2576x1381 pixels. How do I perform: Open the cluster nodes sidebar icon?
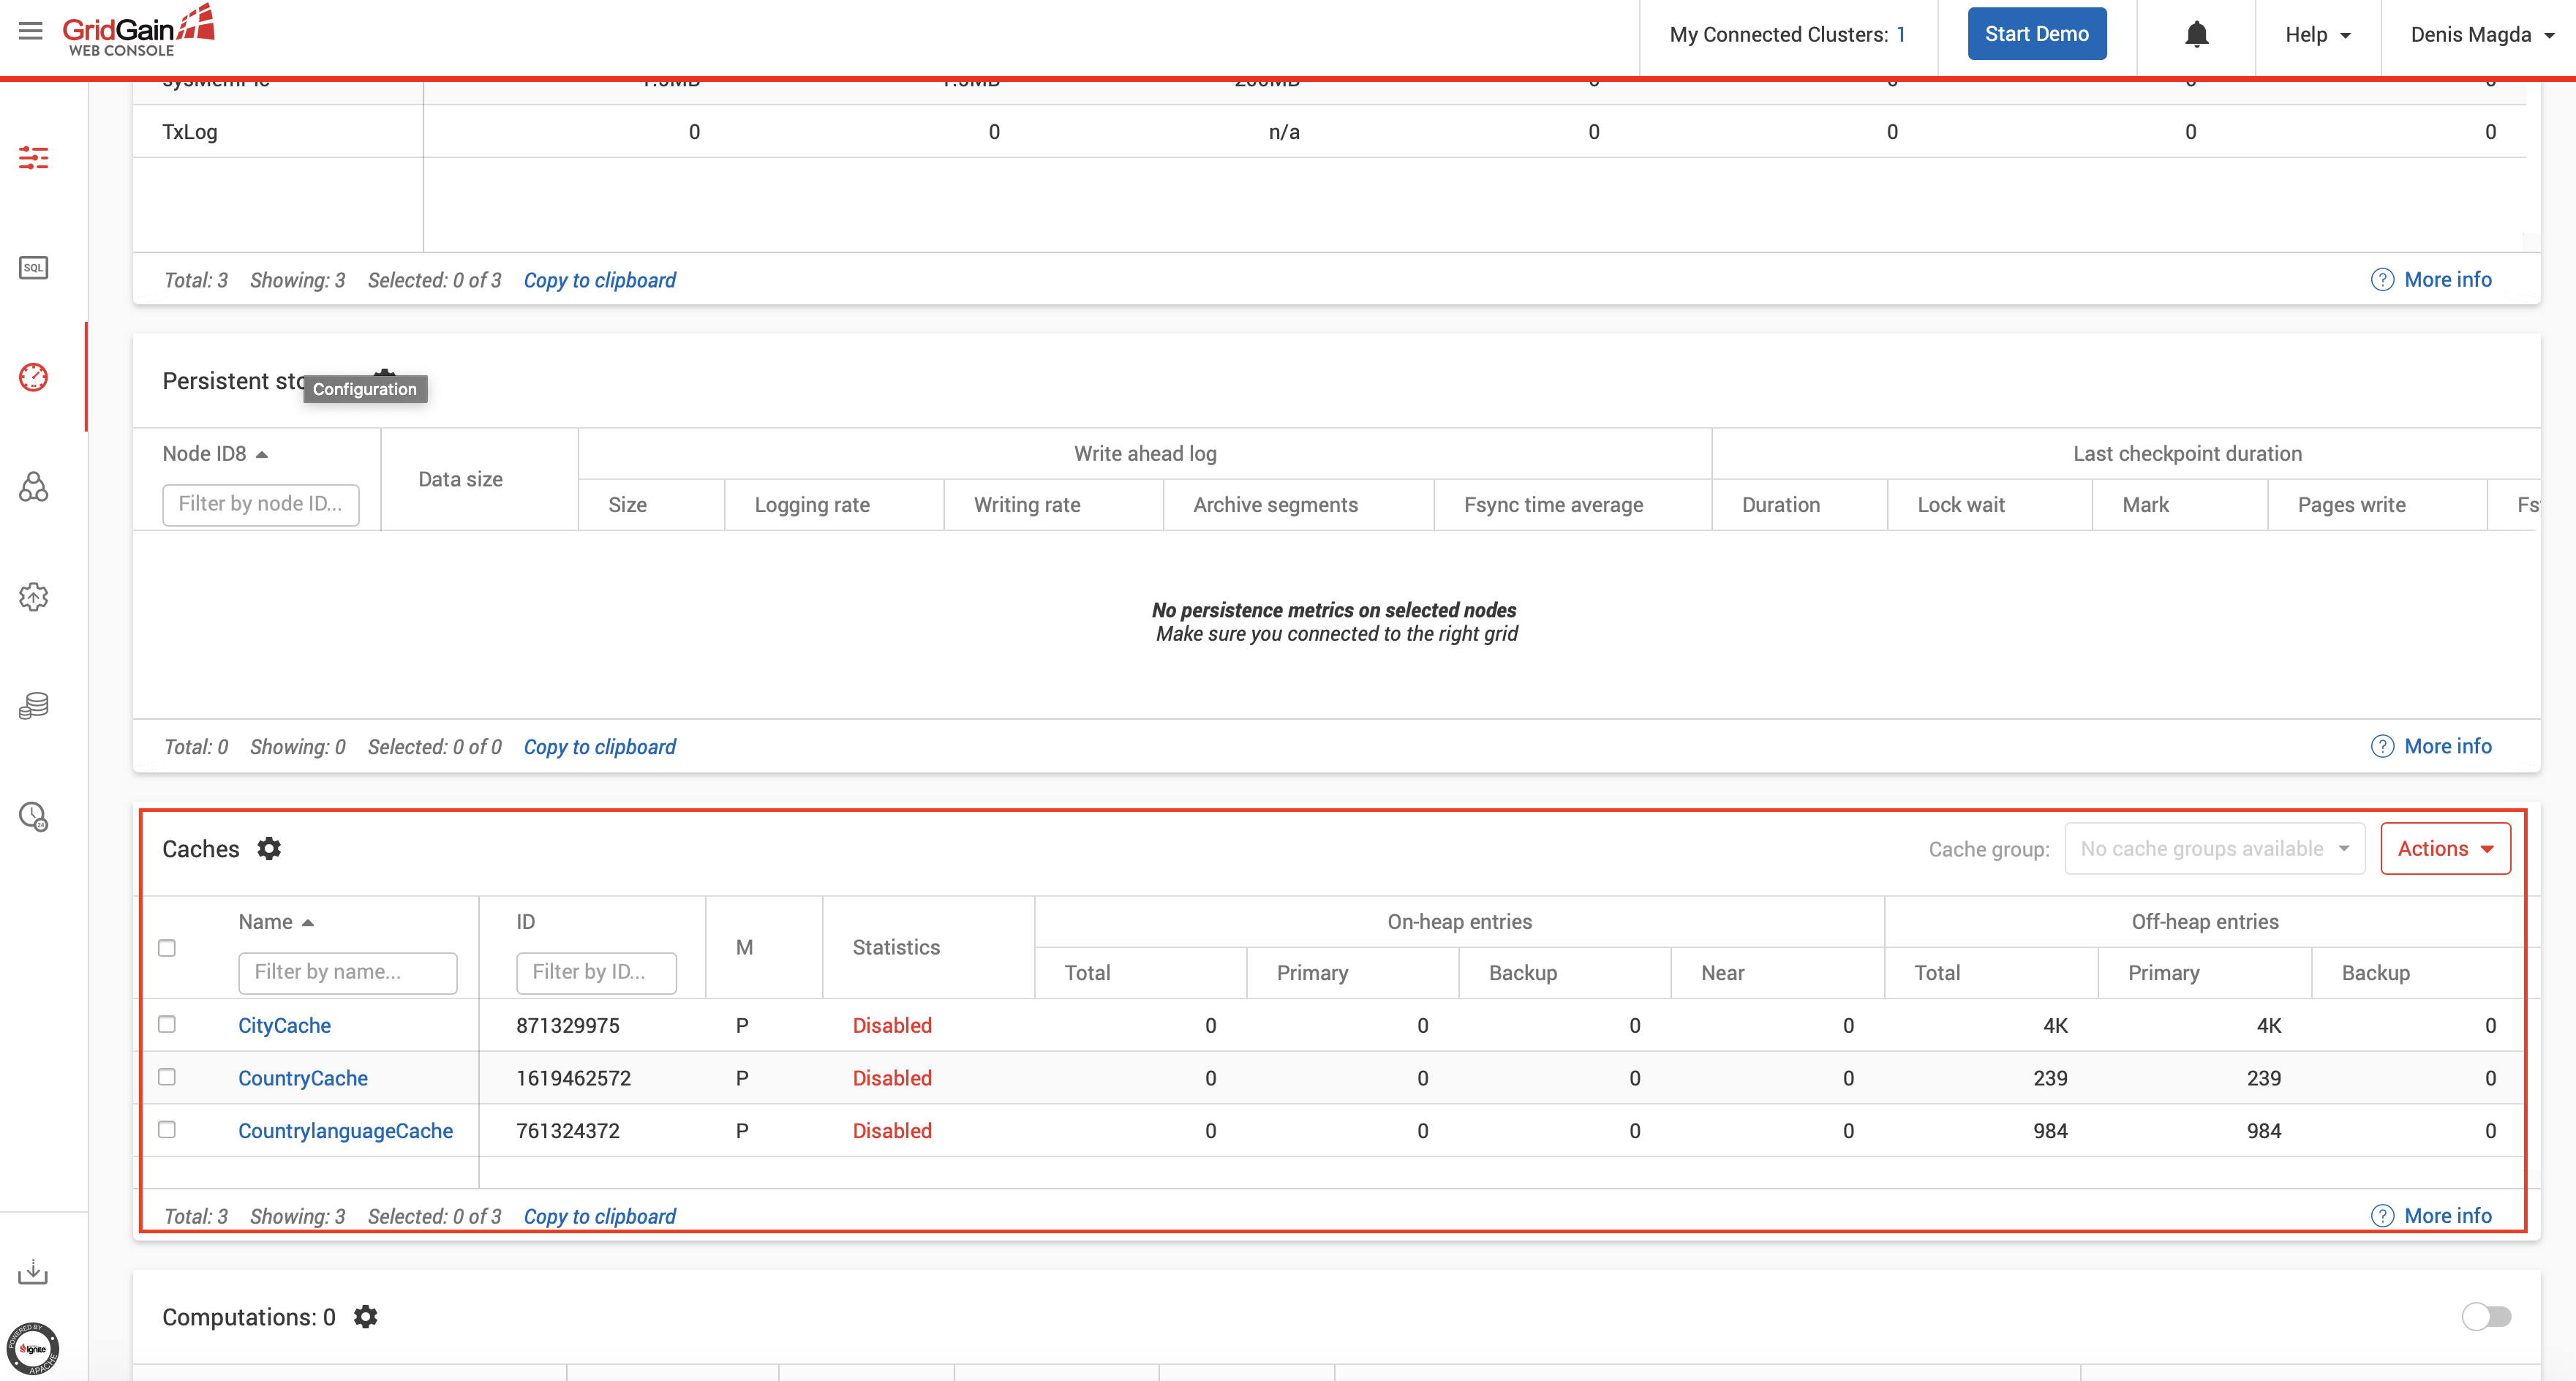click(x=33, y=487)
